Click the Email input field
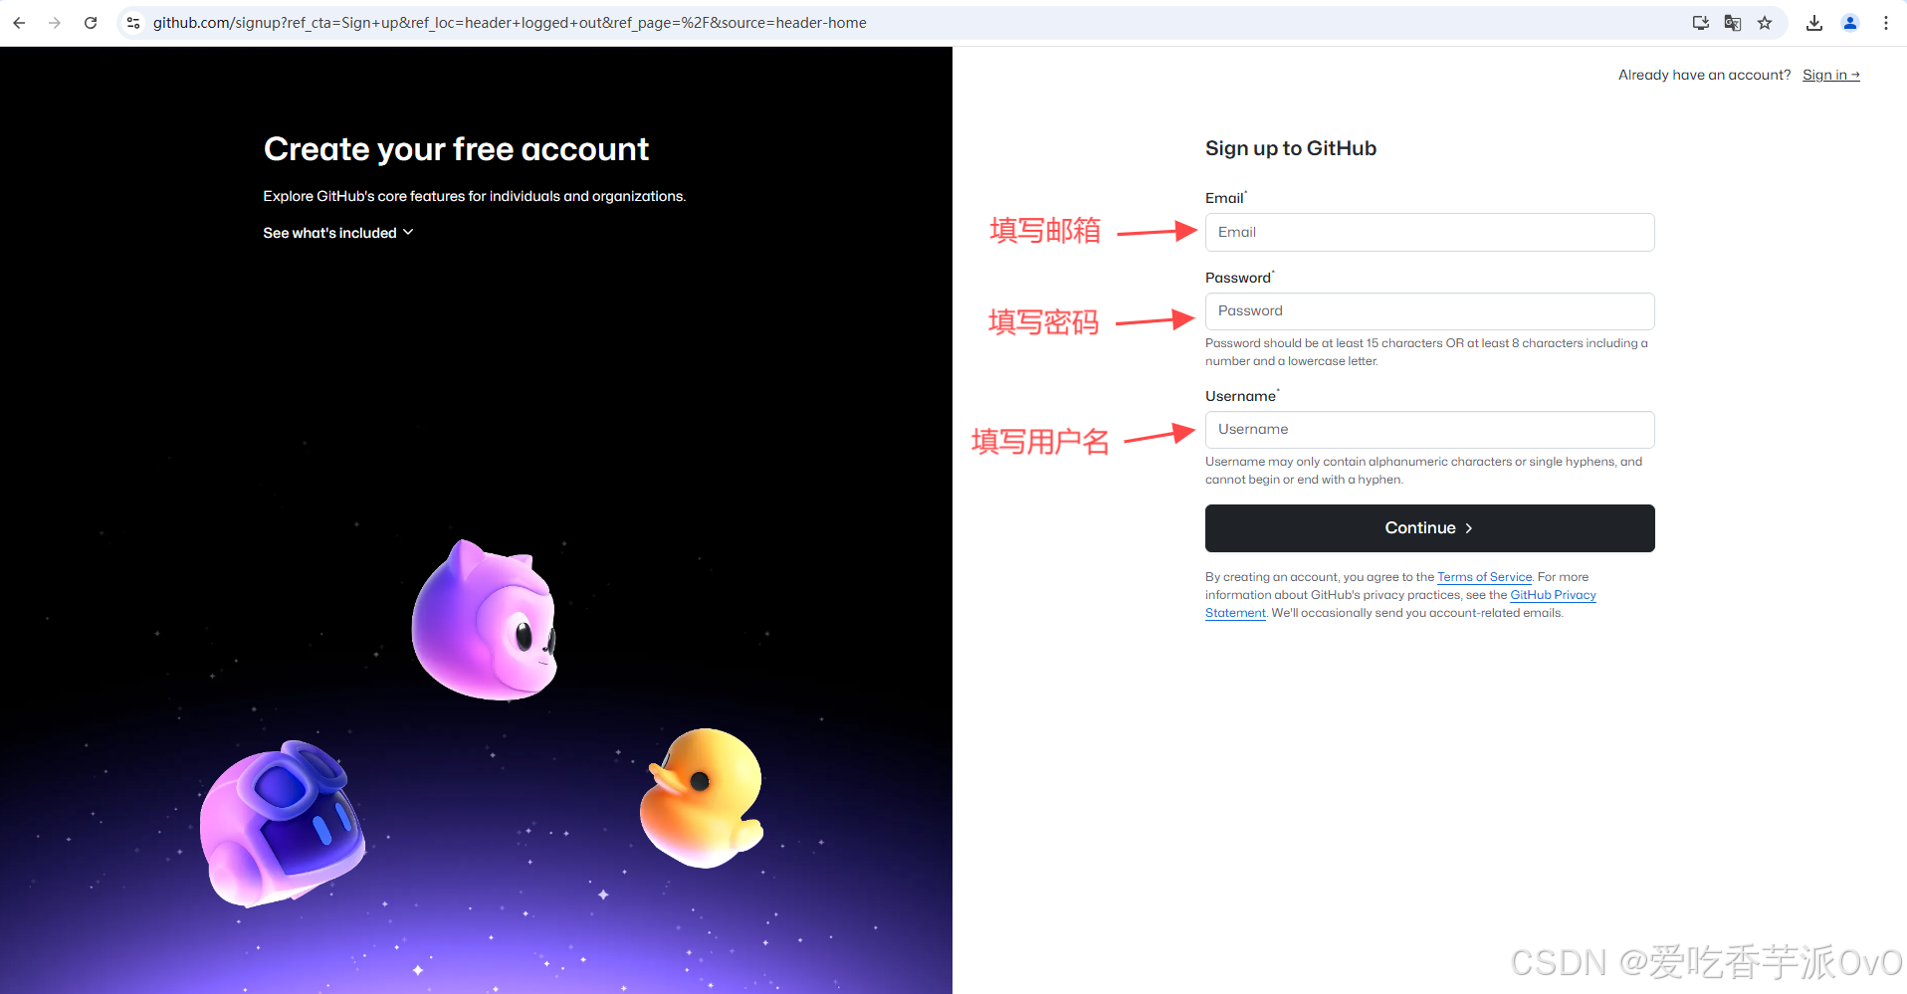Screen dimensions: 1907x994 (1429, 232)
